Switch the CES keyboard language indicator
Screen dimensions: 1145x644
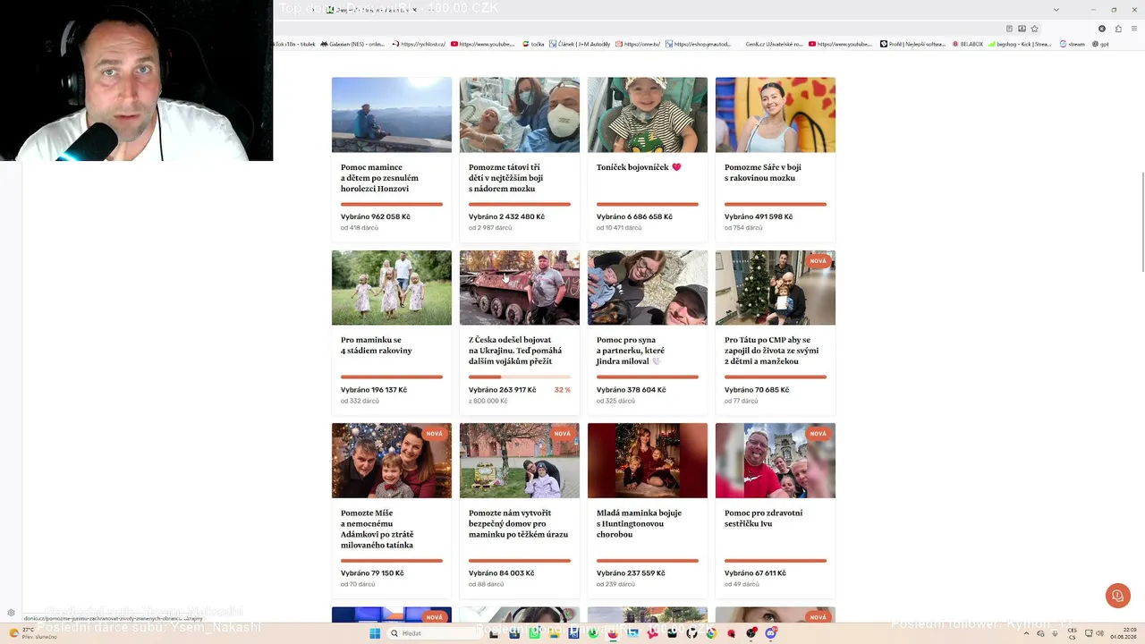tap(1072, 633)
